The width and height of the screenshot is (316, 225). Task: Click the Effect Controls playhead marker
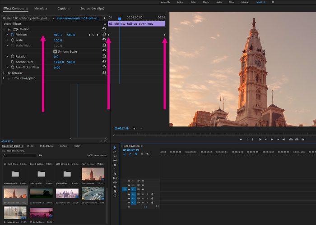pos(120,19)
